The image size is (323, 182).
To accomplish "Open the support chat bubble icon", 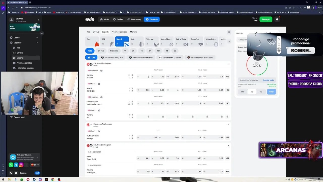I will tap(16, 173).
